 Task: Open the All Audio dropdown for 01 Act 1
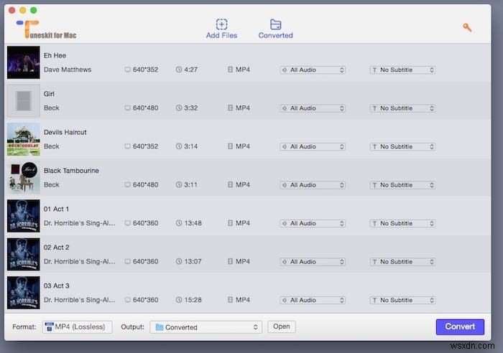(313, 224)
